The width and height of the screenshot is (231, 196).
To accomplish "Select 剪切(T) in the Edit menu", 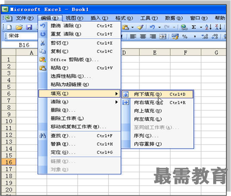I will click(79, 43).
